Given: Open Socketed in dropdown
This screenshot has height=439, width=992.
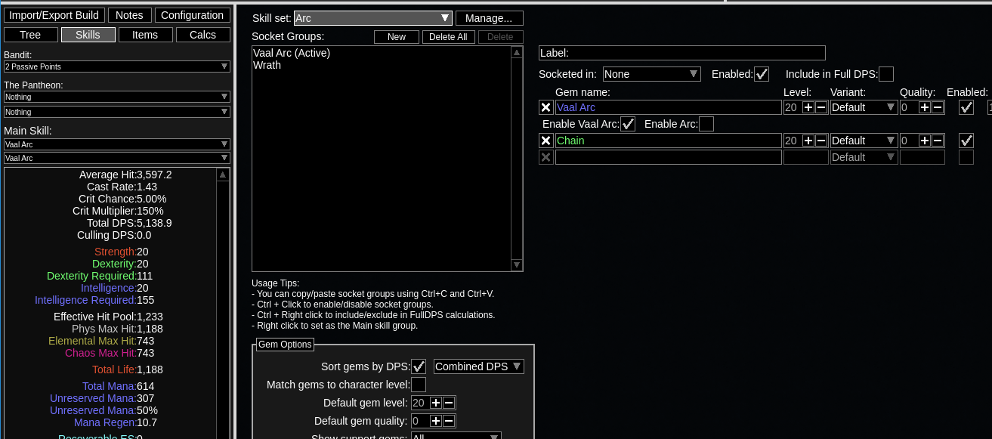Looking at the screenshot, I should click(x=651, y=74).
